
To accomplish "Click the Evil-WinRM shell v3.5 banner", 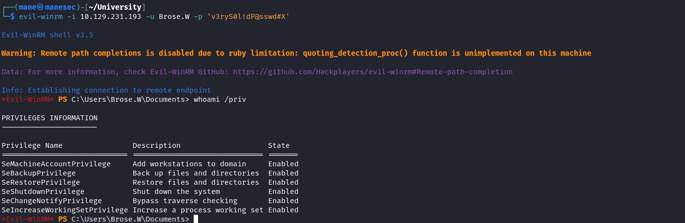I will click(47, 35).
